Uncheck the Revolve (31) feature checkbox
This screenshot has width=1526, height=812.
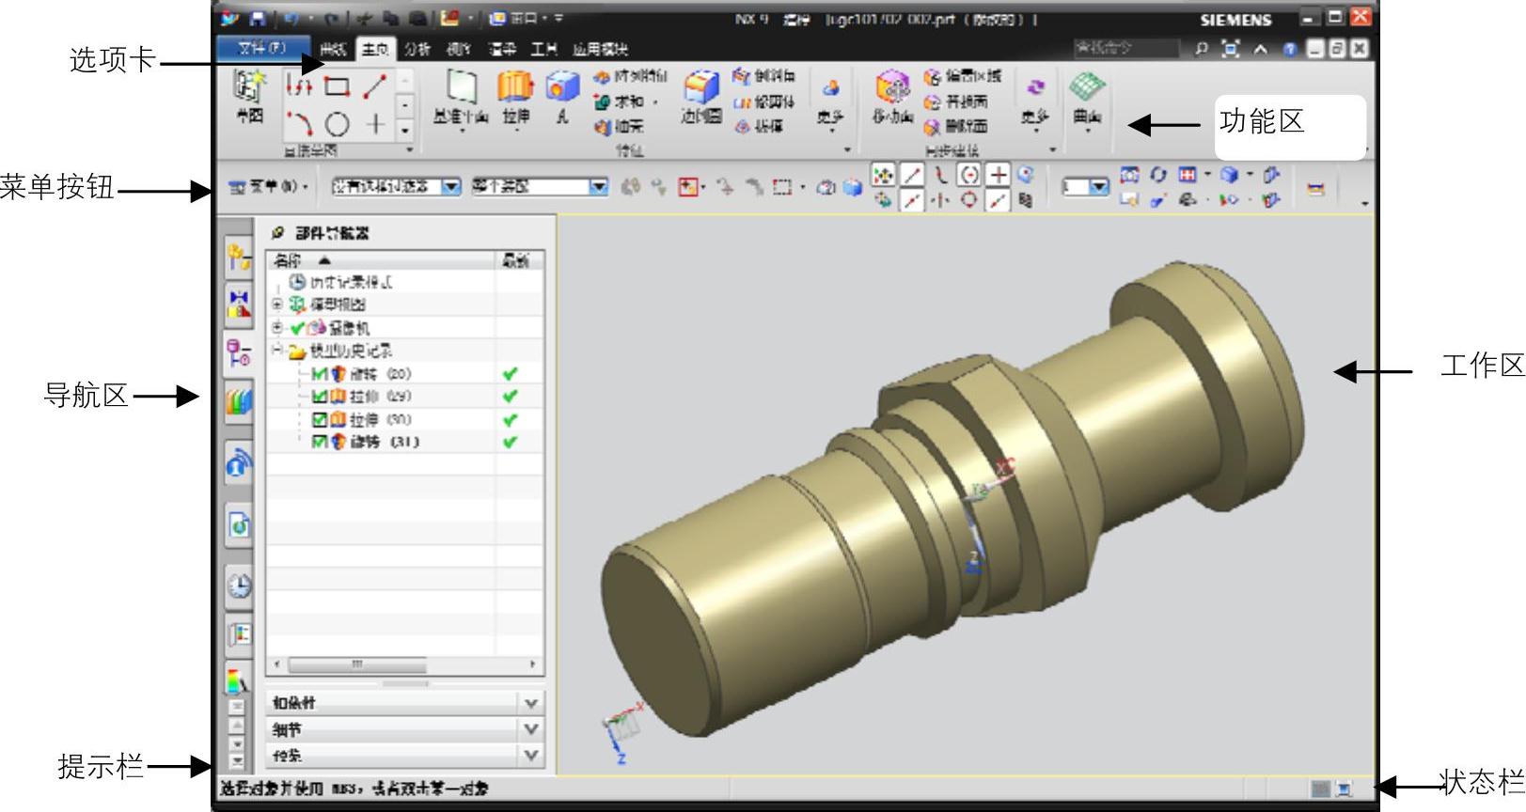coord(320,442)
